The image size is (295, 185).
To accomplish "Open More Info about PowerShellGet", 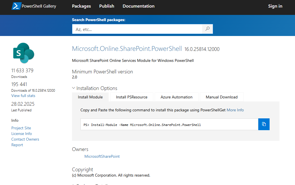I will point(235,110).
